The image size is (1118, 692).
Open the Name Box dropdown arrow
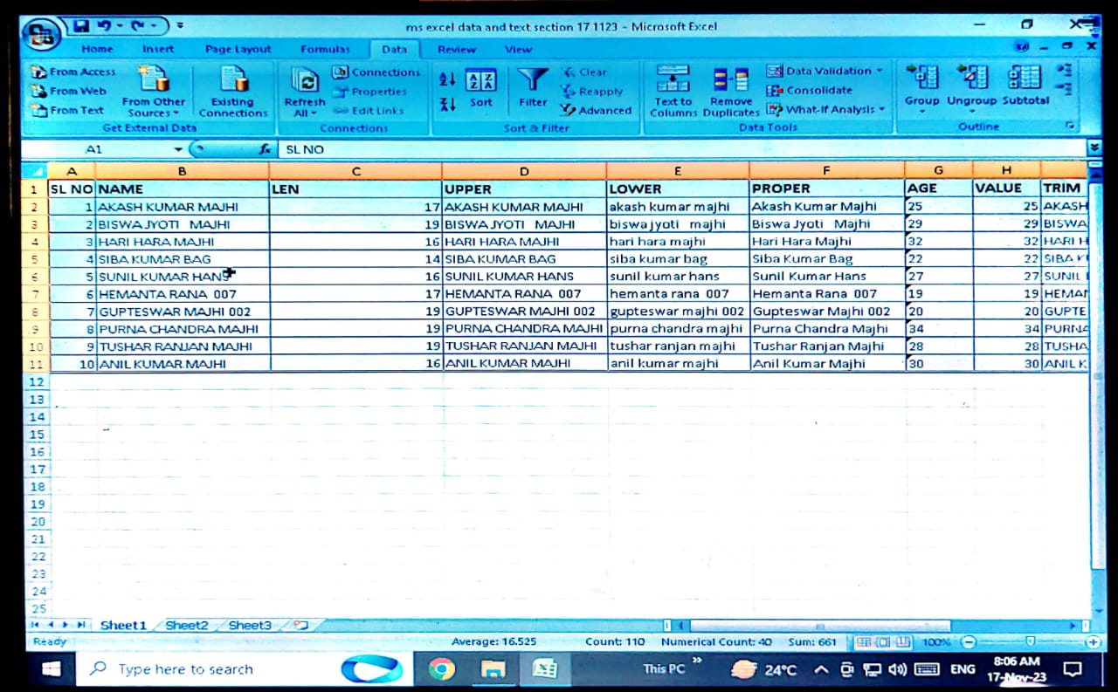[178, 150]
